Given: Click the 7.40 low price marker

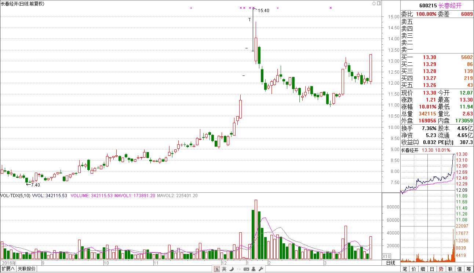Looking at the screenshot, I should click(35, 185).
